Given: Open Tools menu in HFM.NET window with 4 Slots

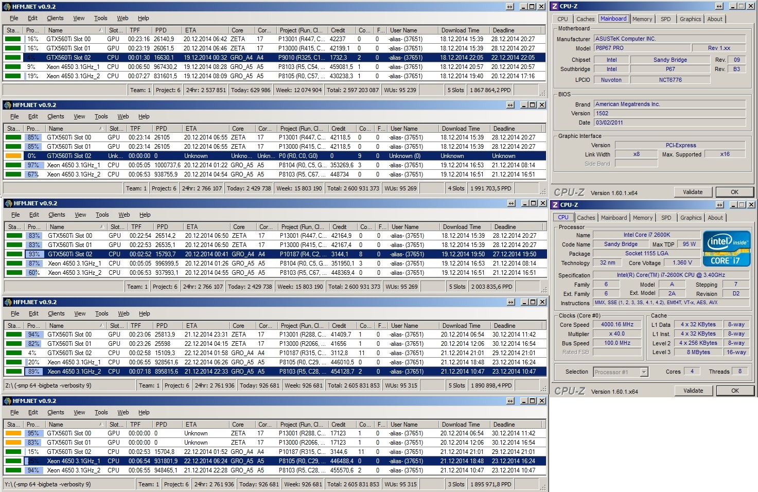Looking at the screenshot, I should click(101, 116).
